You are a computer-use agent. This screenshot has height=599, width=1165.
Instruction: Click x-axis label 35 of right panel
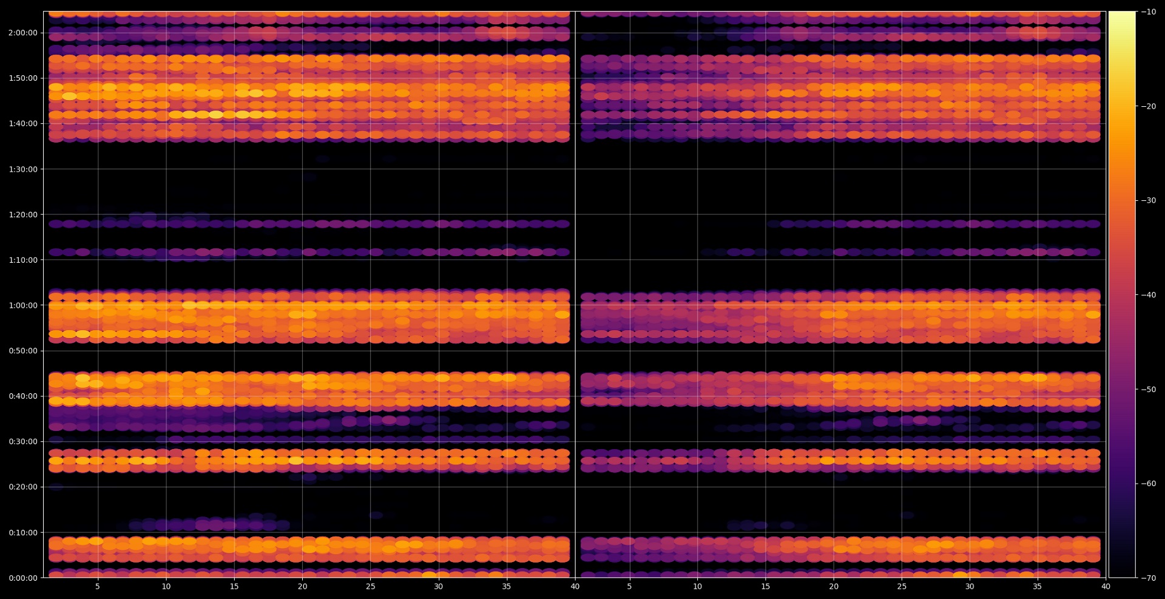coord(1038,586)
